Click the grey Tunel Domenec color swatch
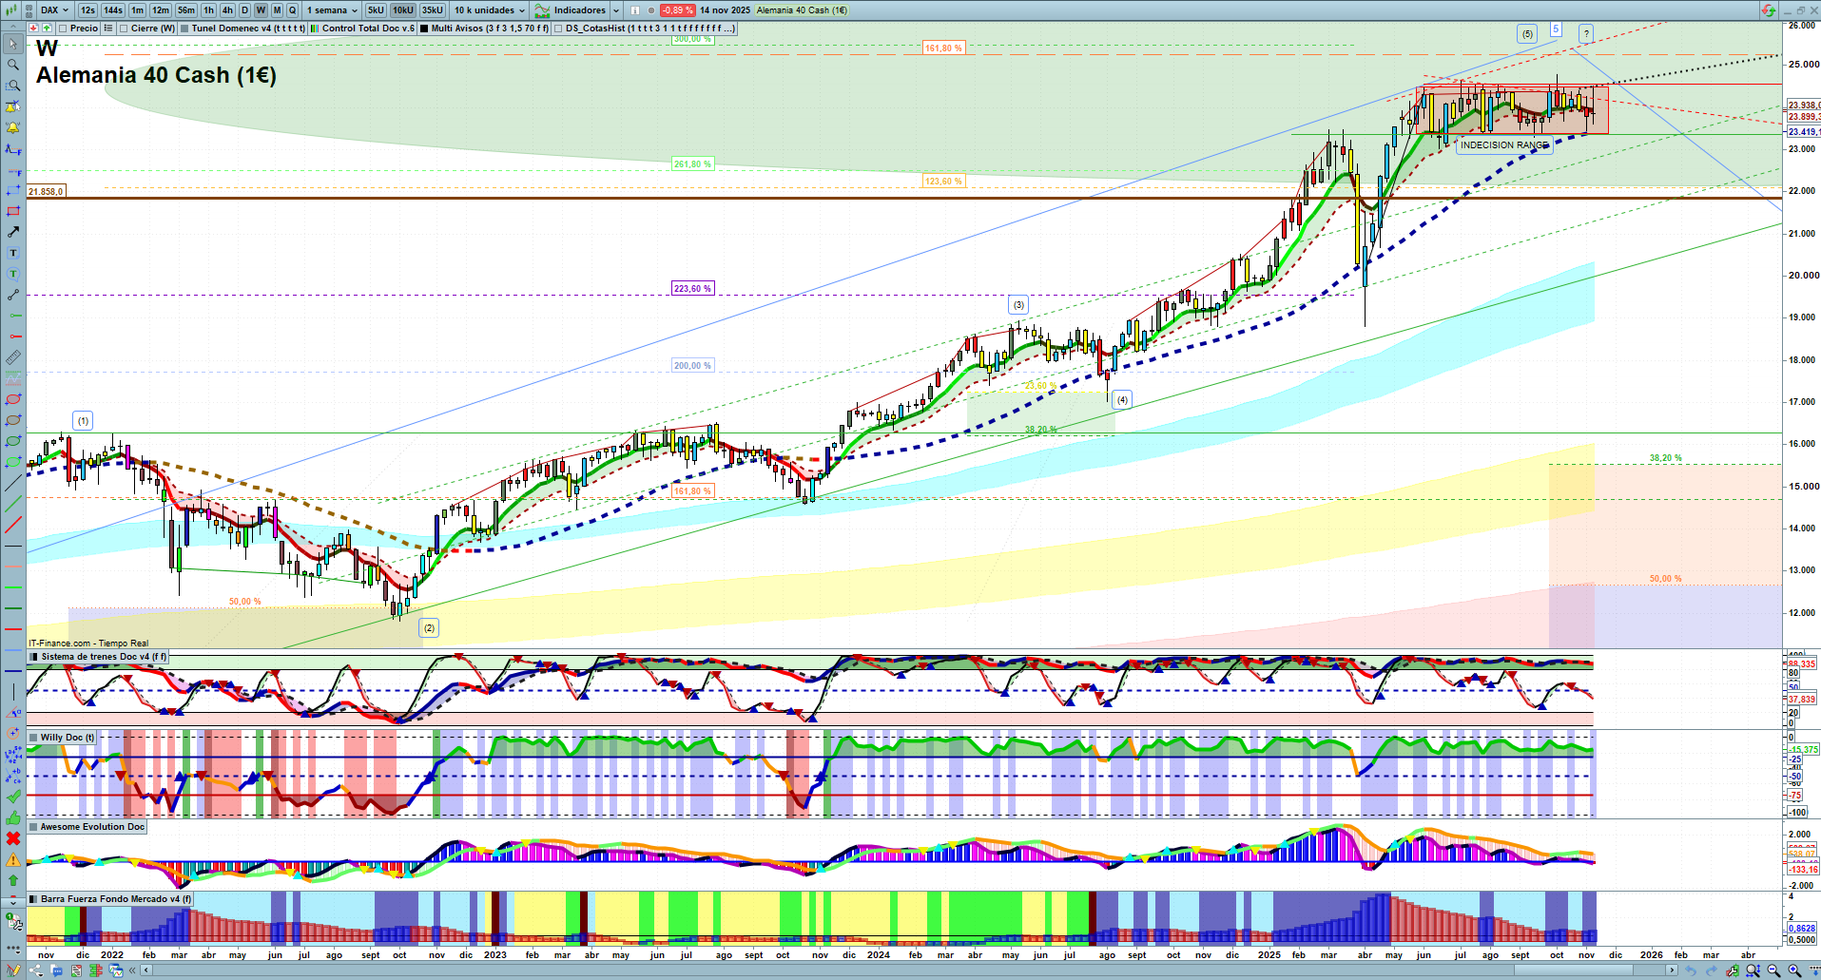 pos(184,29)
